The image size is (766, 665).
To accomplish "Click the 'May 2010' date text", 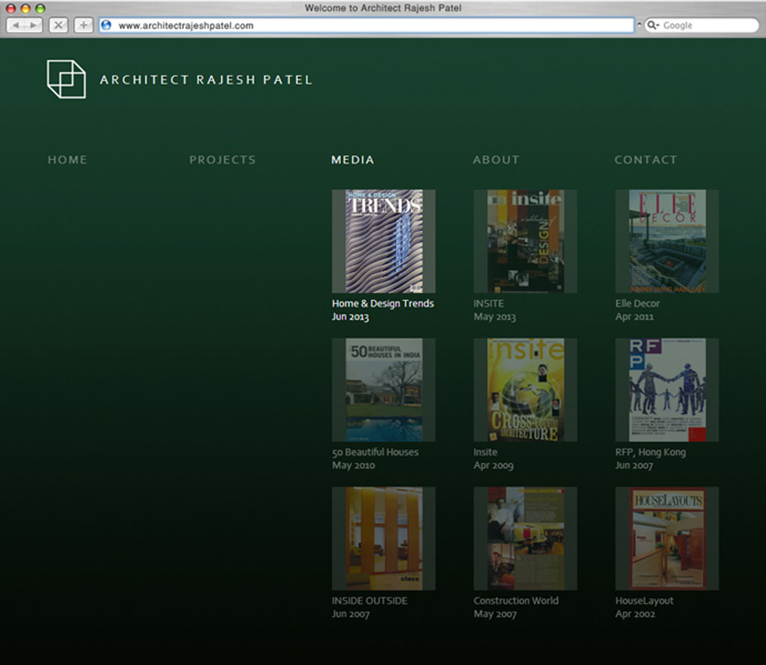I will pyautogui.click(x=353, y=465).
